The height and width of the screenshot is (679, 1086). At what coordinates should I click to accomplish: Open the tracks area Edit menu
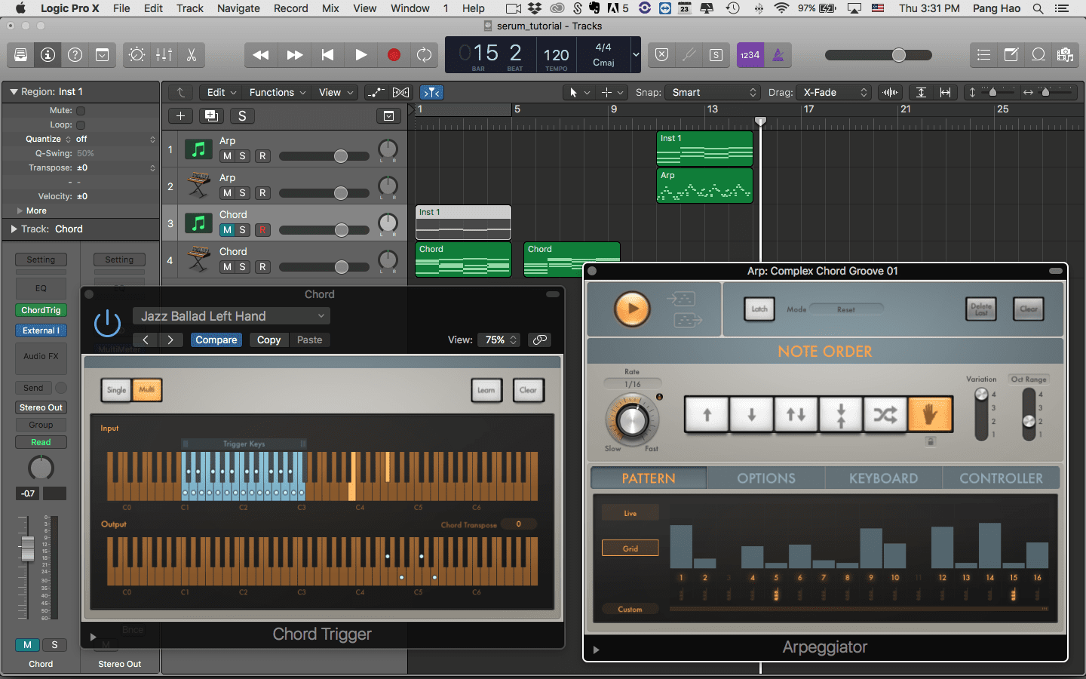point(222,92)
